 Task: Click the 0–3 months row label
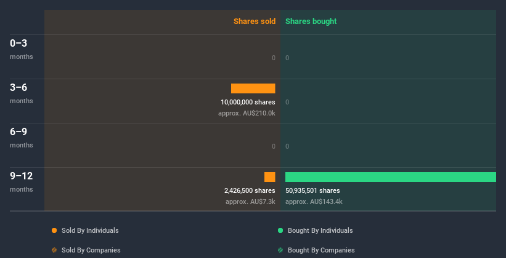click(22, 49)
